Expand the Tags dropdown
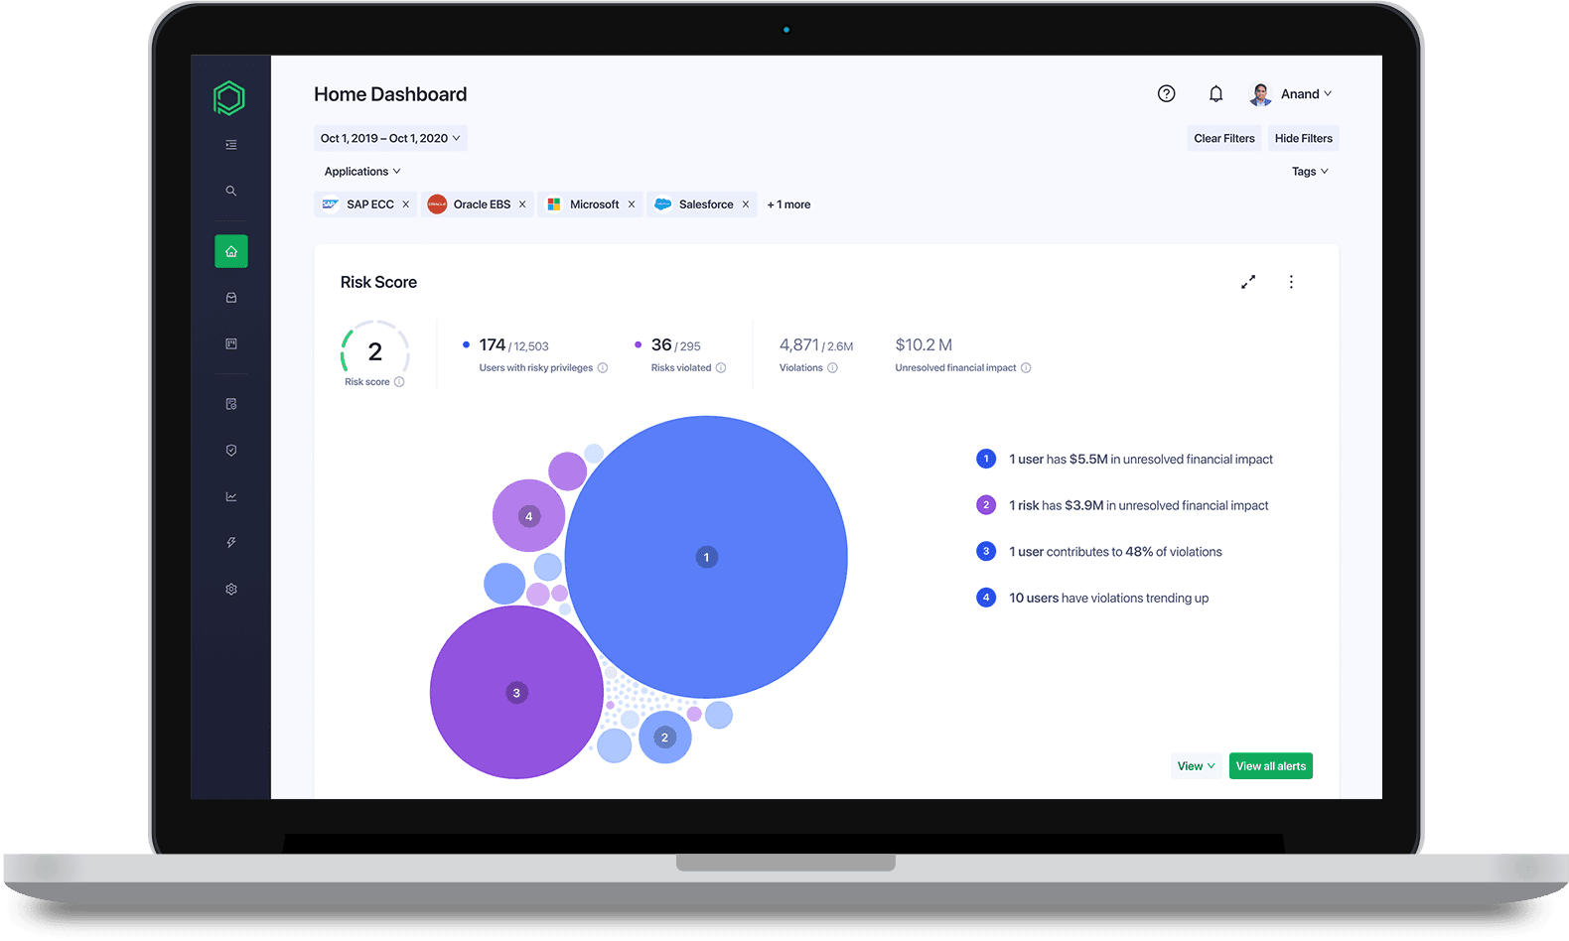Viewport: 1569px width, 941px height. click(x=1309, y=172)
